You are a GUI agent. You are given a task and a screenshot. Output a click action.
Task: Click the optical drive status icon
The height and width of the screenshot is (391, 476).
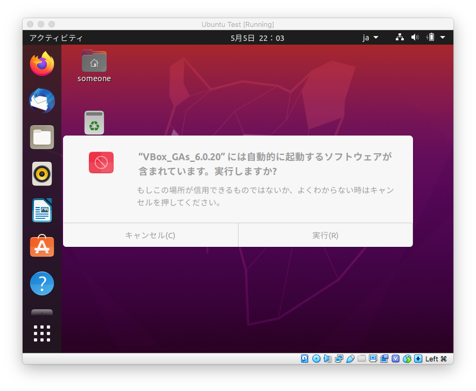point(317,358)
